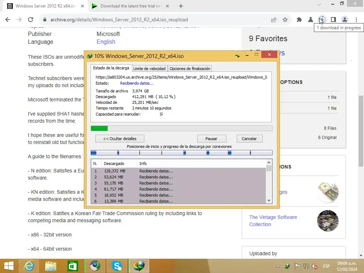Viewport: 364px width, 273px height.
Task: Select connection row 6 with 13,389 MB
Action: pyautogui.click(x=178, y=201)
